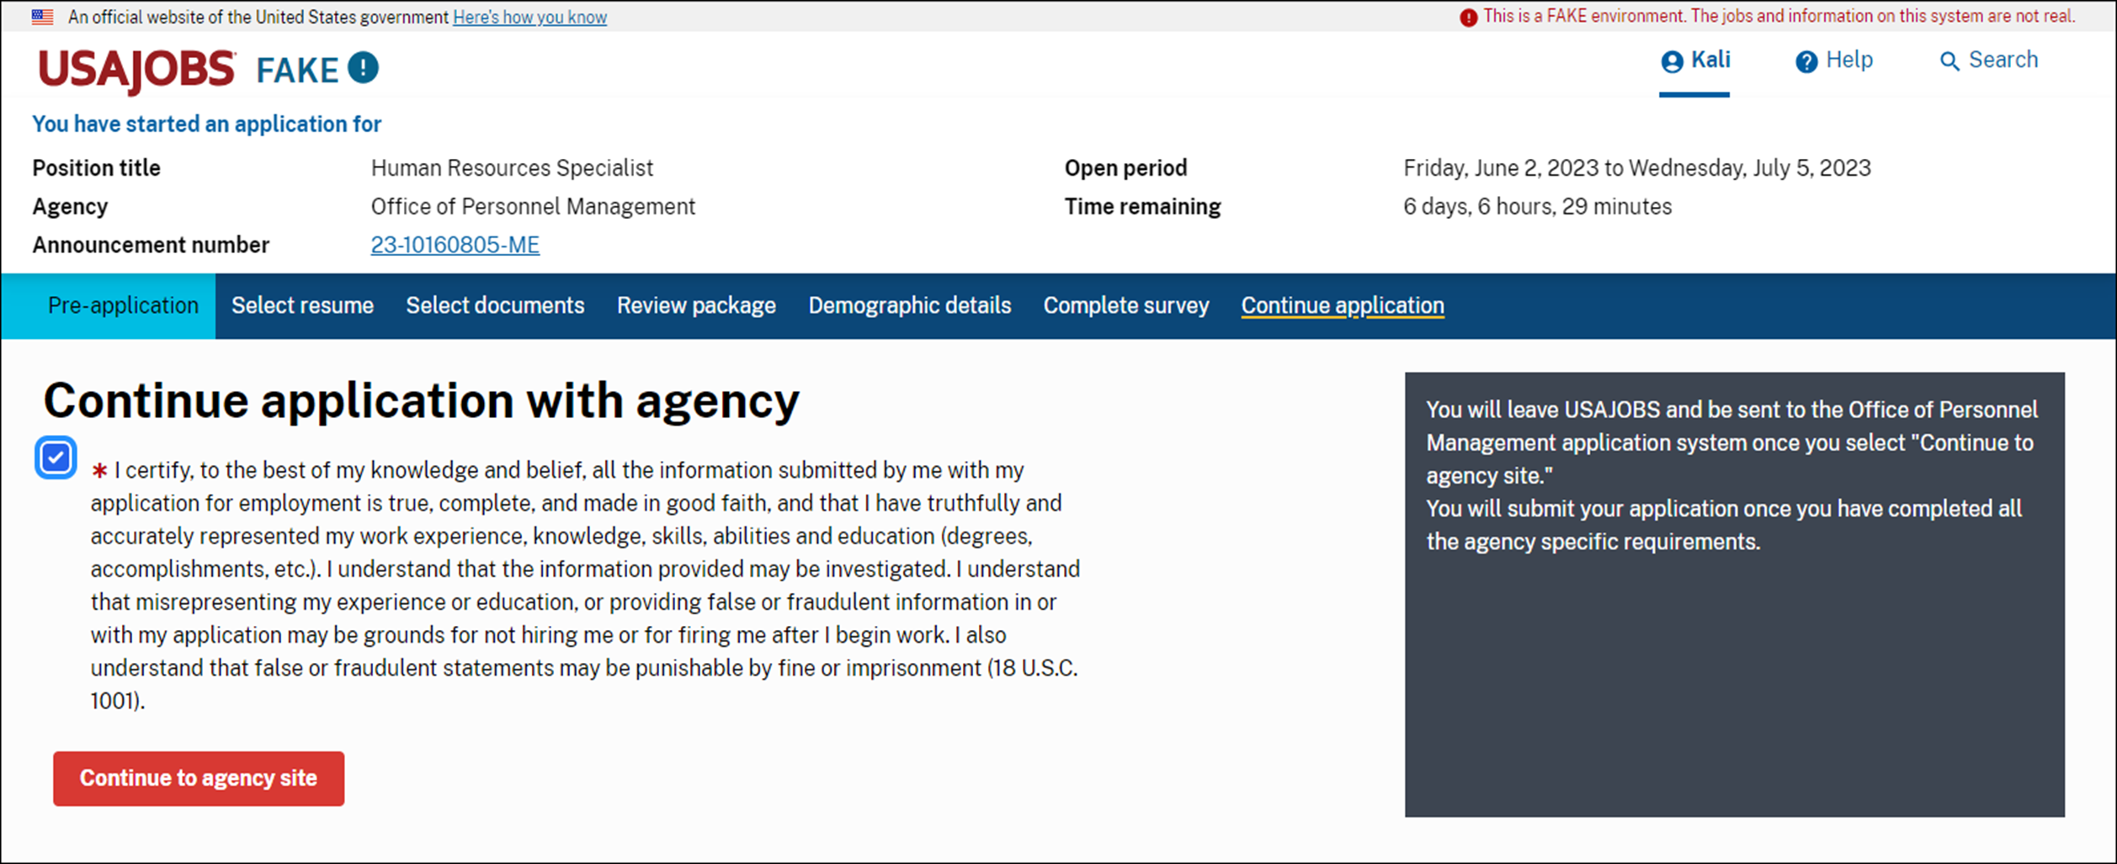
Task: Click the dark info panel about leaving USAJOBS
Action: tap(1734, 594)
